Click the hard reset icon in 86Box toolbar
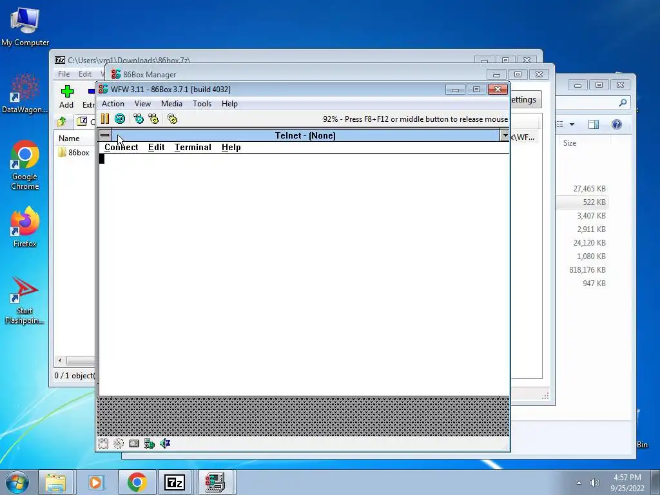This screenshot has height=495, width=660. [x=120, y=119]
